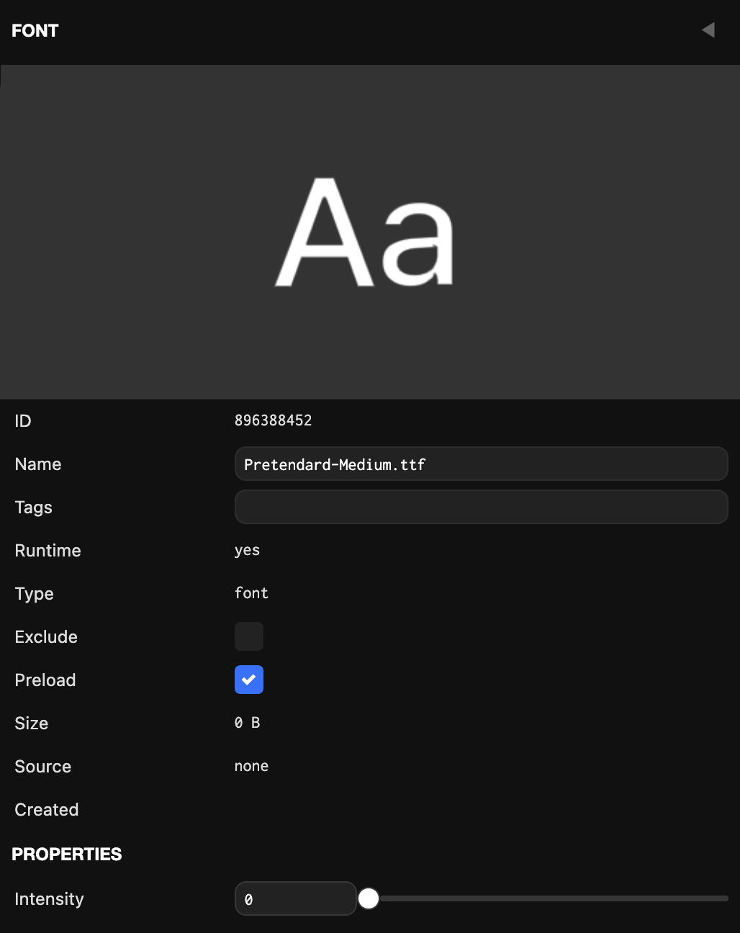This screenshot has width=740, height=933.
Task: Click the Tags row label
Action: click(x=33, y=507)
